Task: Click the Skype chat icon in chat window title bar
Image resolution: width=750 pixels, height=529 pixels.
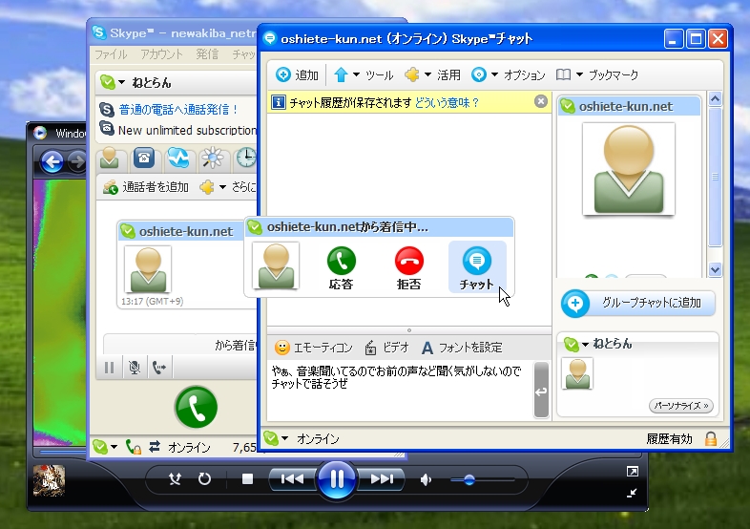Action: [270, 38]
